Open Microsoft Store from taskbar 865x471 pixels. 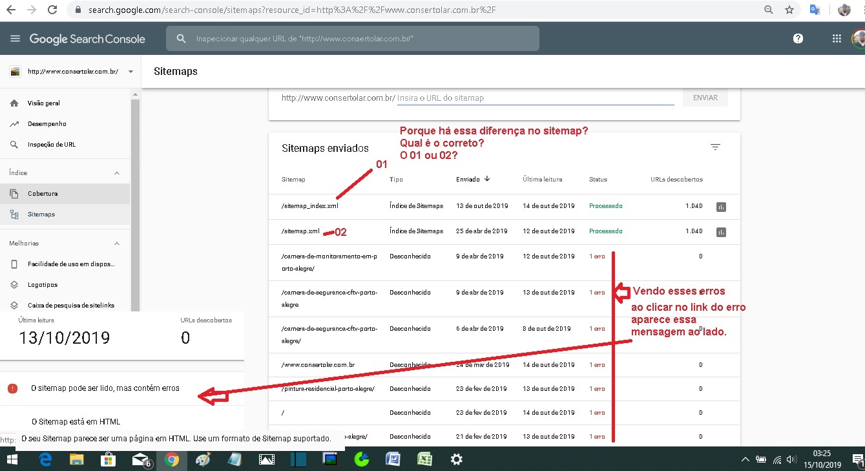coord(109,459)
